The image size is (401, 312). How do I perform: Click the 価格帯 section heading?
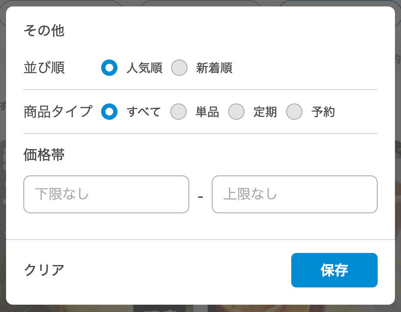click(44, 155)
